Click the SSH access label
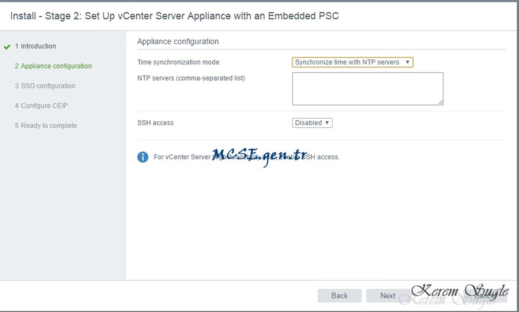Viewport: 519px width, 312px height. [155, 123]
